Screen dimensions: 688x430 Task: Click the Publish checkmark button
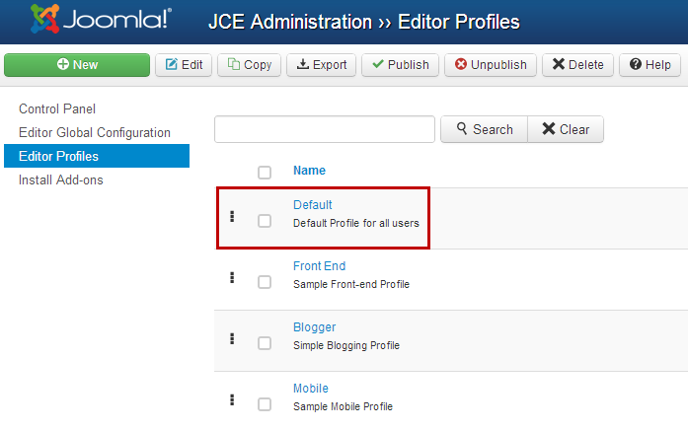pyautogui.click(x=400, y=65)
